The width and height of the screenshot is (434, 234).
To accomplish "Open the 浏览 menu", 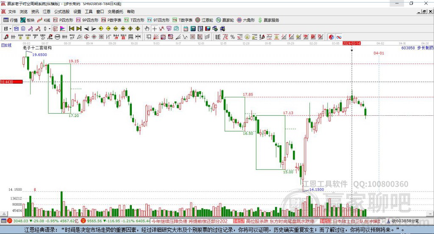I will coord(24,11).
